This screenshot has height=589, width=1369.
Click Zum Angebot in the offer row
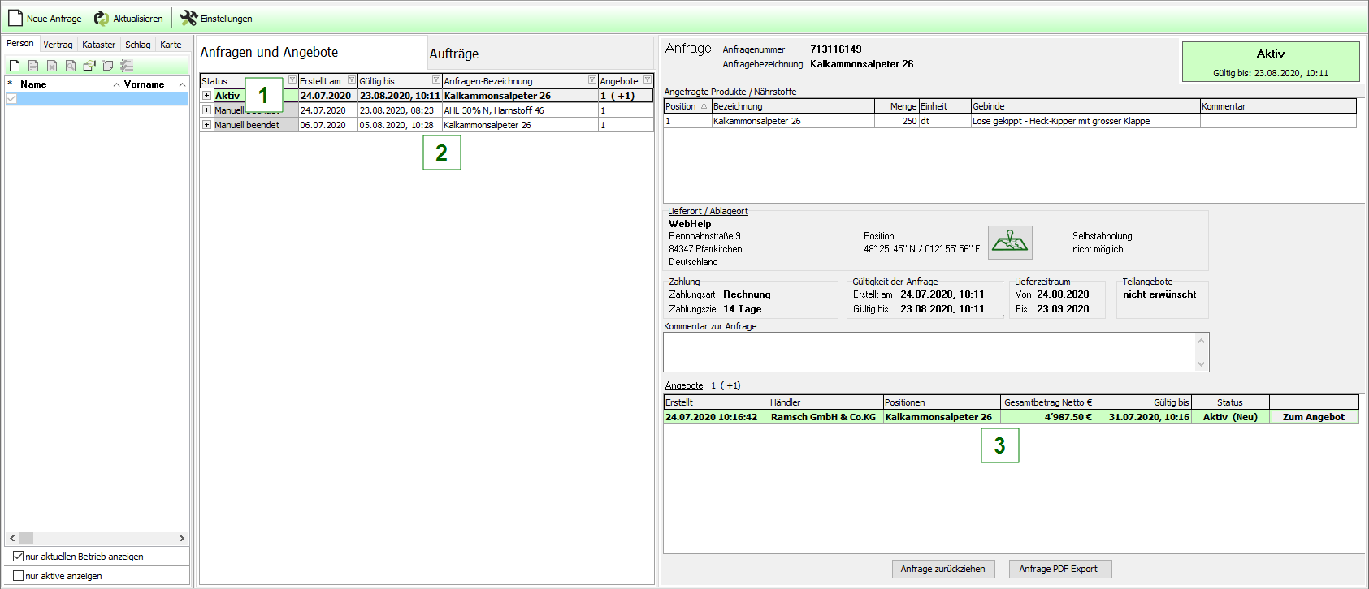1313,417
